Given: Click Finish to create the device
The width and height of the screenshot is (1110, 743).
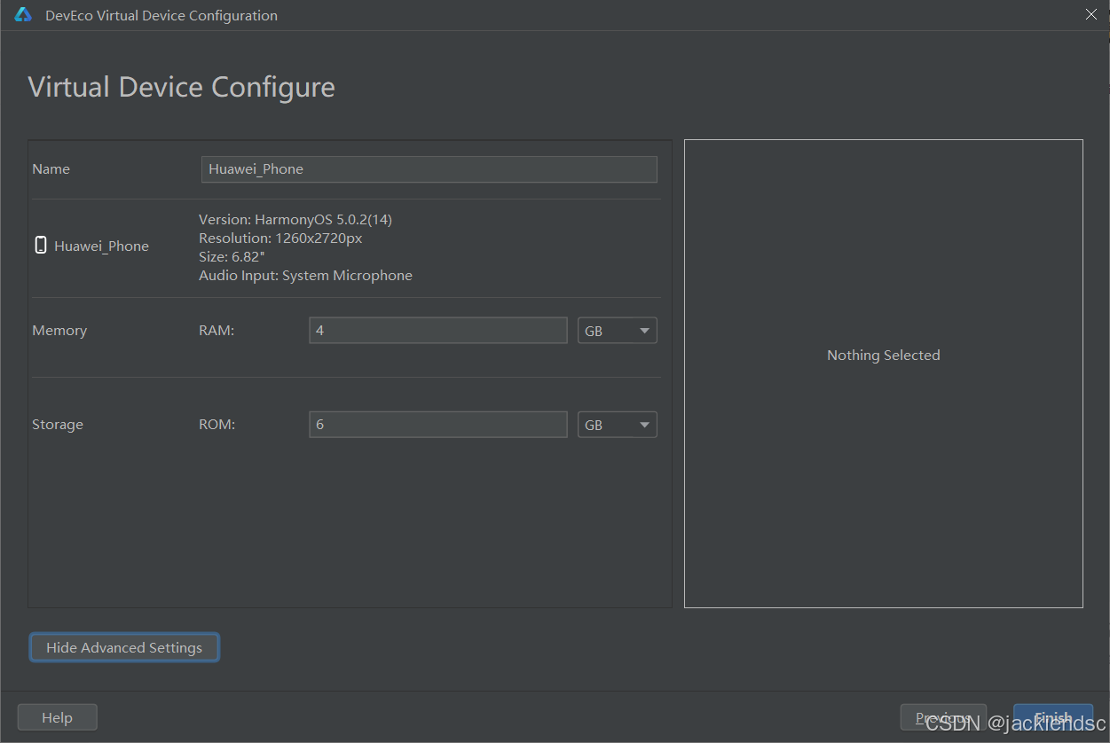Looking at the screenshot, I should (x=1053, y=717).
